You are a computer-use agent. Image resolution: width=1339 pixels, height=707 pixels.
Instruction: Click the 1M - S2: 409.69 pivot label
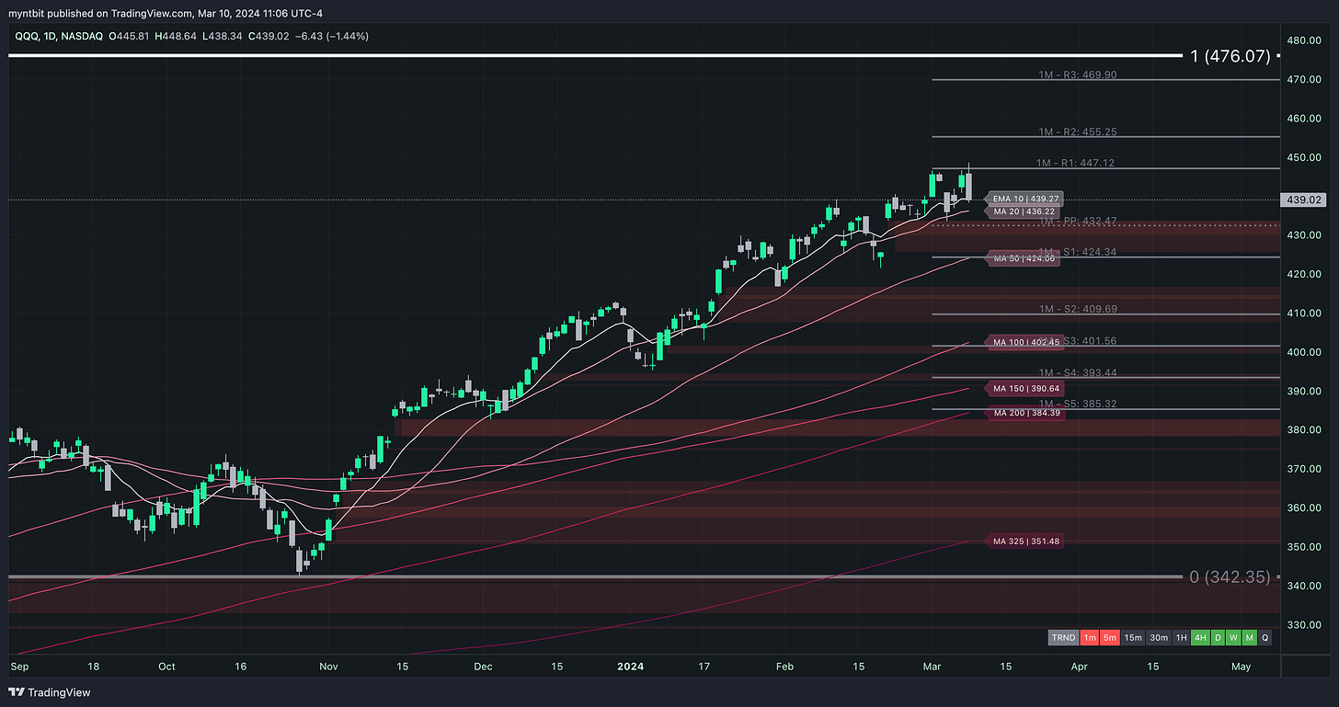(1078, 309)
